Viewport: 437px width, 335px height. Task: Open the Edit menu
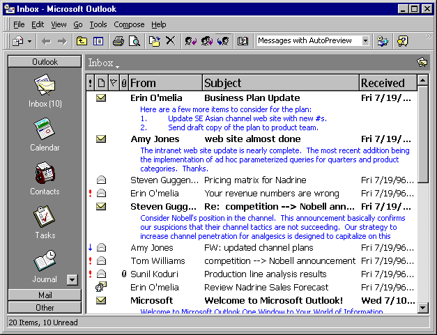(x=38, y=24)
